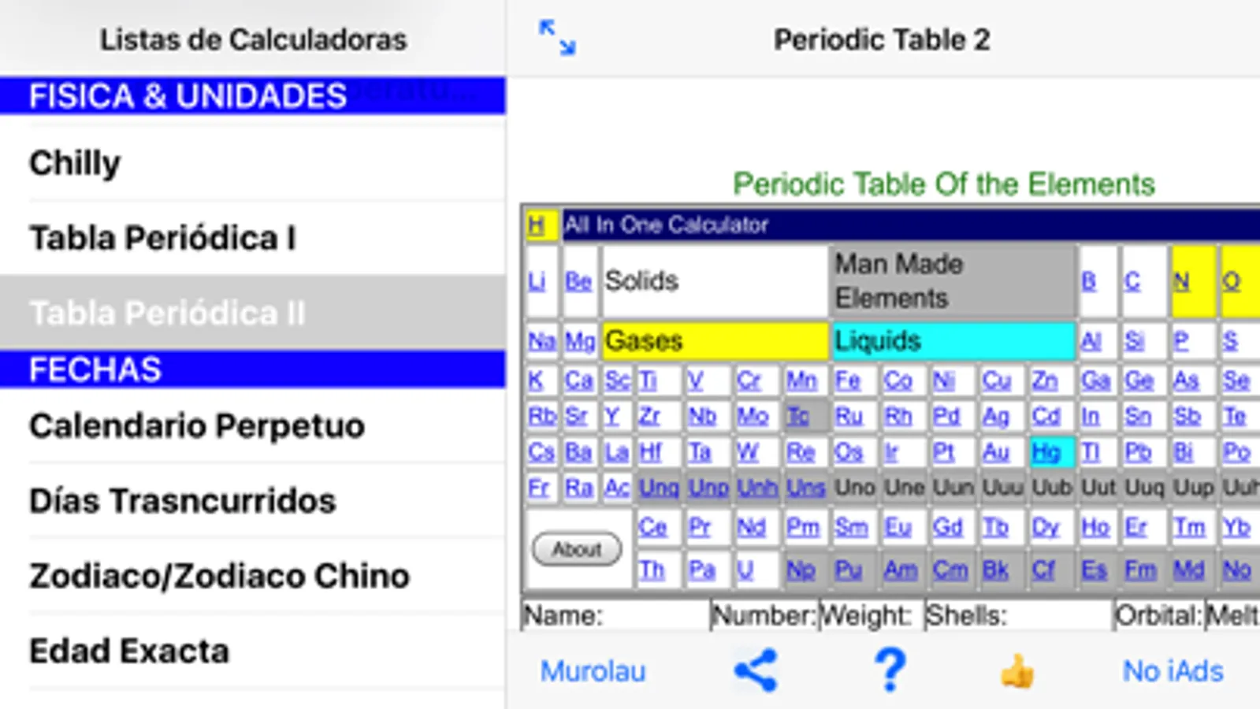Click the Unq element link
The width and height of the screenshot is (1260, 709).
click(659, 488)
